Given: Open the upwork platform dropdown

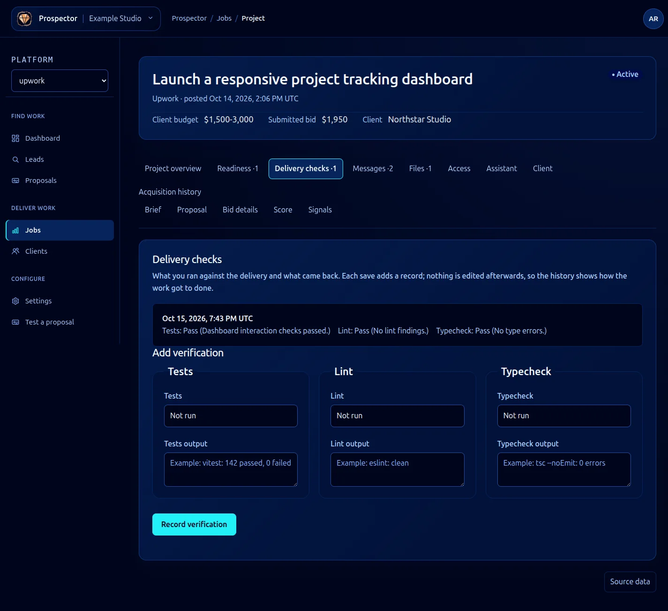Looking at the screenshot, I should 60,81.
